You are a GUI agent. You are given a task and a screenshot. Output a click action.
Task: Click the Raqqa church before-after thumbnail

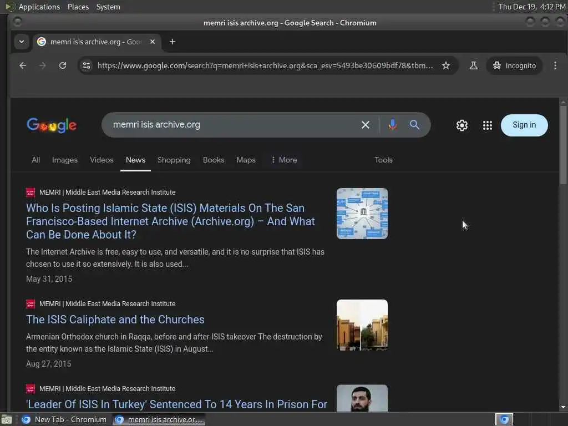click(362, 325)
